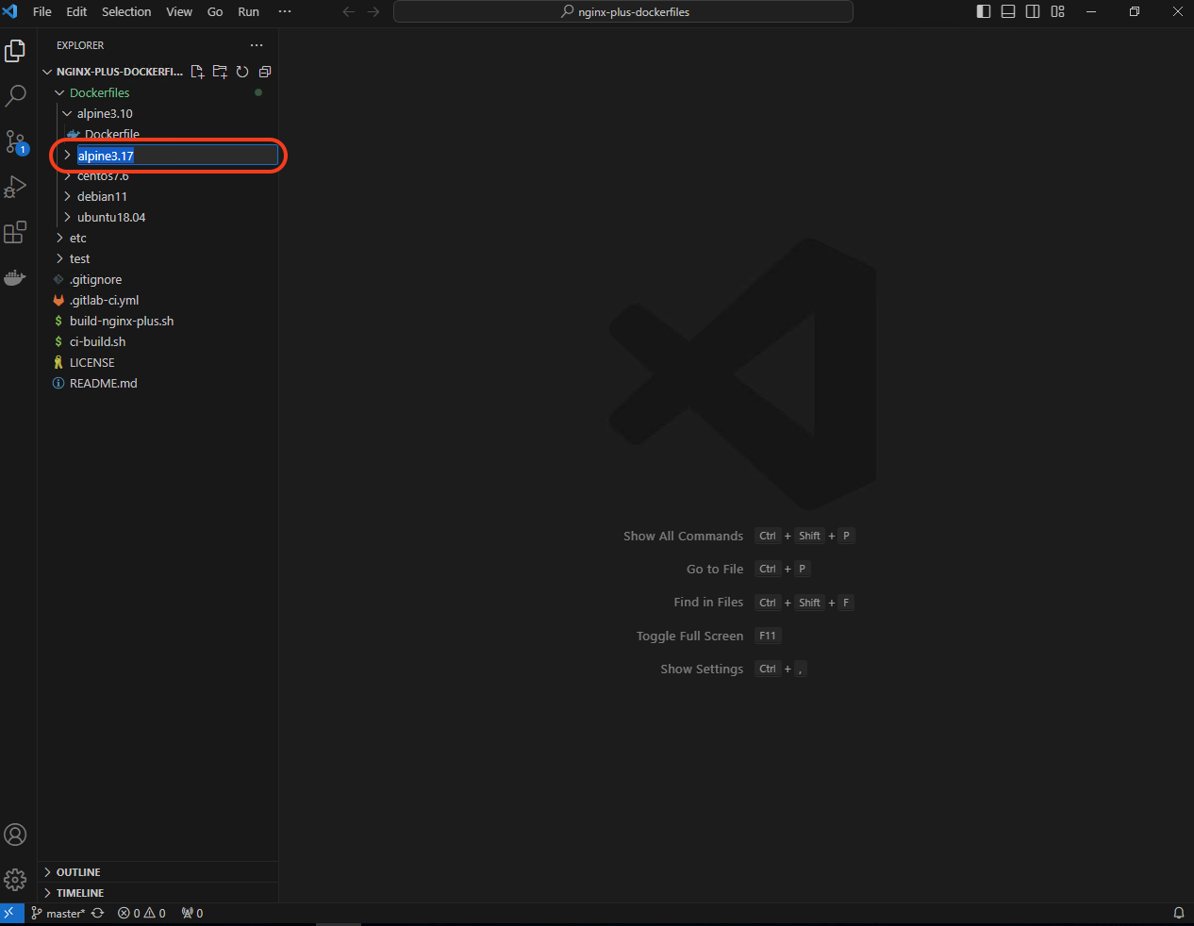1194x926 pixels.
Task: Refresh the Explorer file tree
Action: [x=242, y=72]
